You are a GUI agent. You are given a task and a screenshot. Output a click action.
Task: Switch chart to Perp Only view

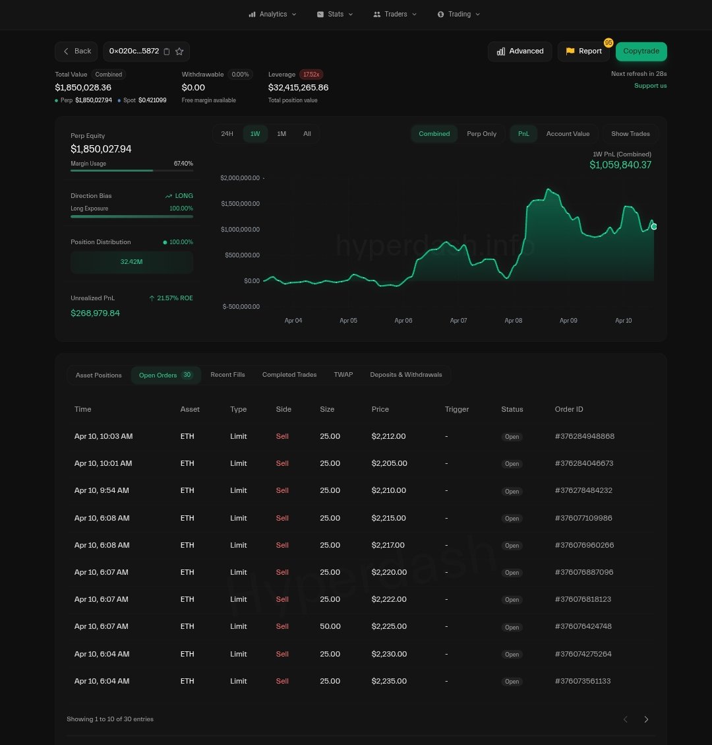click(x=481, y=134)
